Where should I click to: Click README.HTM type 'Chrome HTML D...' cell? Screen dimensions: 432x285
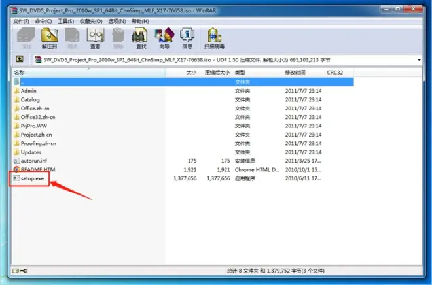257,170
